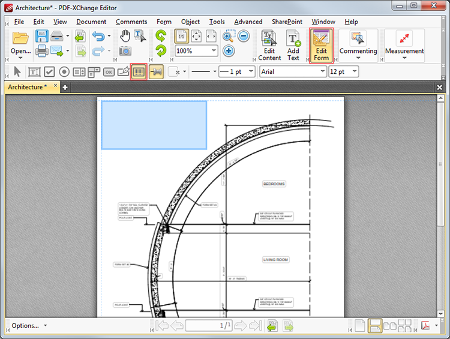Open a new tab with plus button
Viewport: 450px width, 339px height.
pyautogui.click(x=65, y=87)
